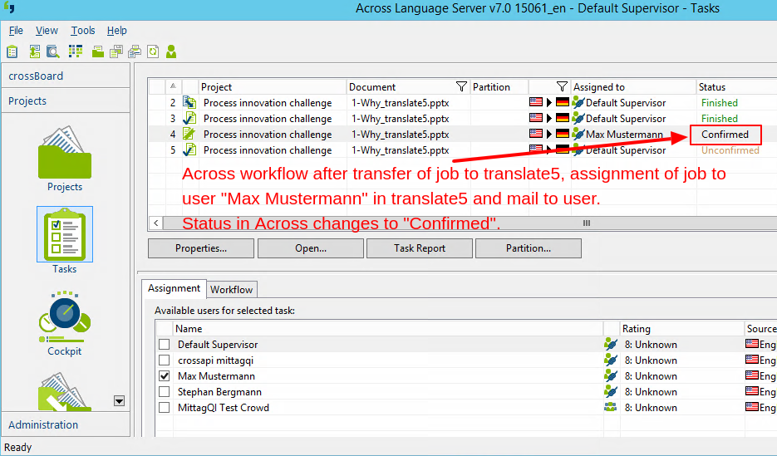Screen dimensions: 777x456
Task: Select the Unconfirmed status cell
Action: pyautogui.click(x=730, y=150)
